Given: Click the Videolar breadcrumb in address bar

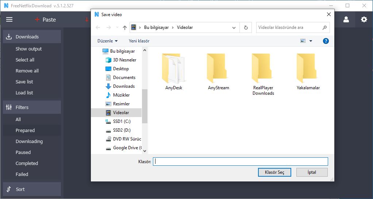Looking at the screenshot, I should pyautogui.click(x=185, y=27).
